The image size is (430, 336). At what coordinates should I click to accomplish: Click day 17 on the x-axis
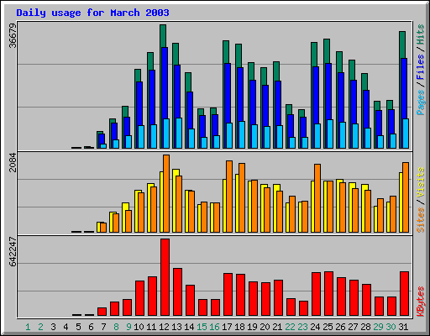click(x=227, y=327)
